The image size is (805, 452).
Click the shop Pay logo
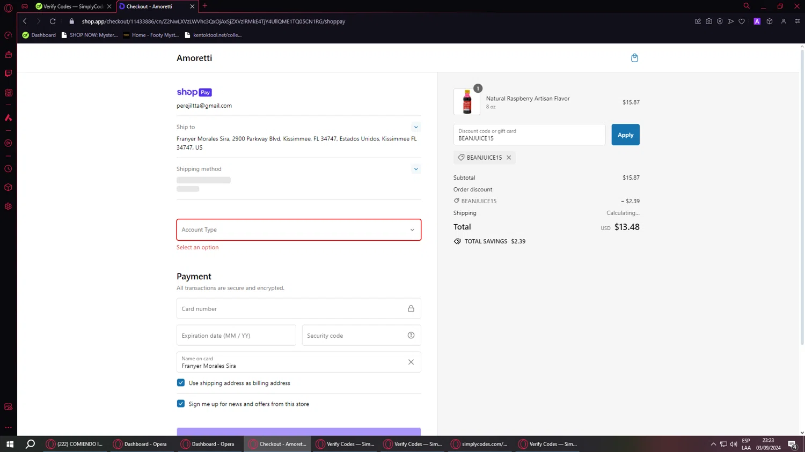click(194, 92)
